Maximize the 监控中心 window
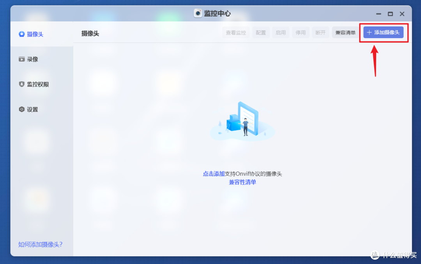This screenshot has height=264, width=421. 390,14
